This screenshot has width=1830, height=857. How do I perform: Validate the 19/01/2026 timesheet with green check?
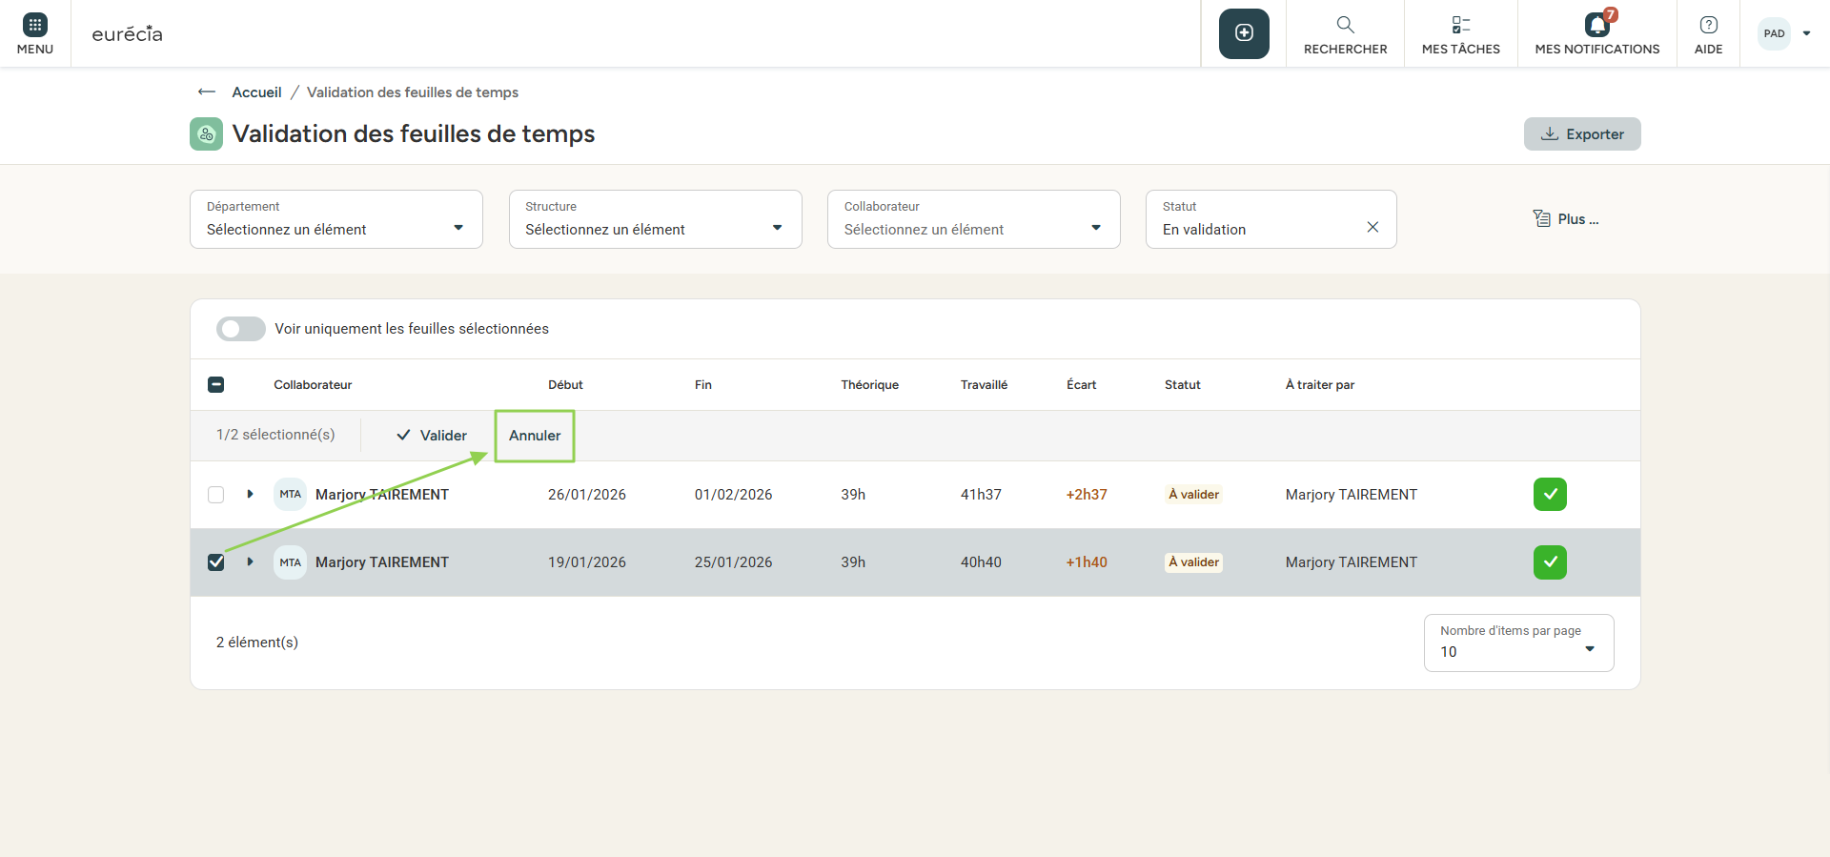[1550, 562]
